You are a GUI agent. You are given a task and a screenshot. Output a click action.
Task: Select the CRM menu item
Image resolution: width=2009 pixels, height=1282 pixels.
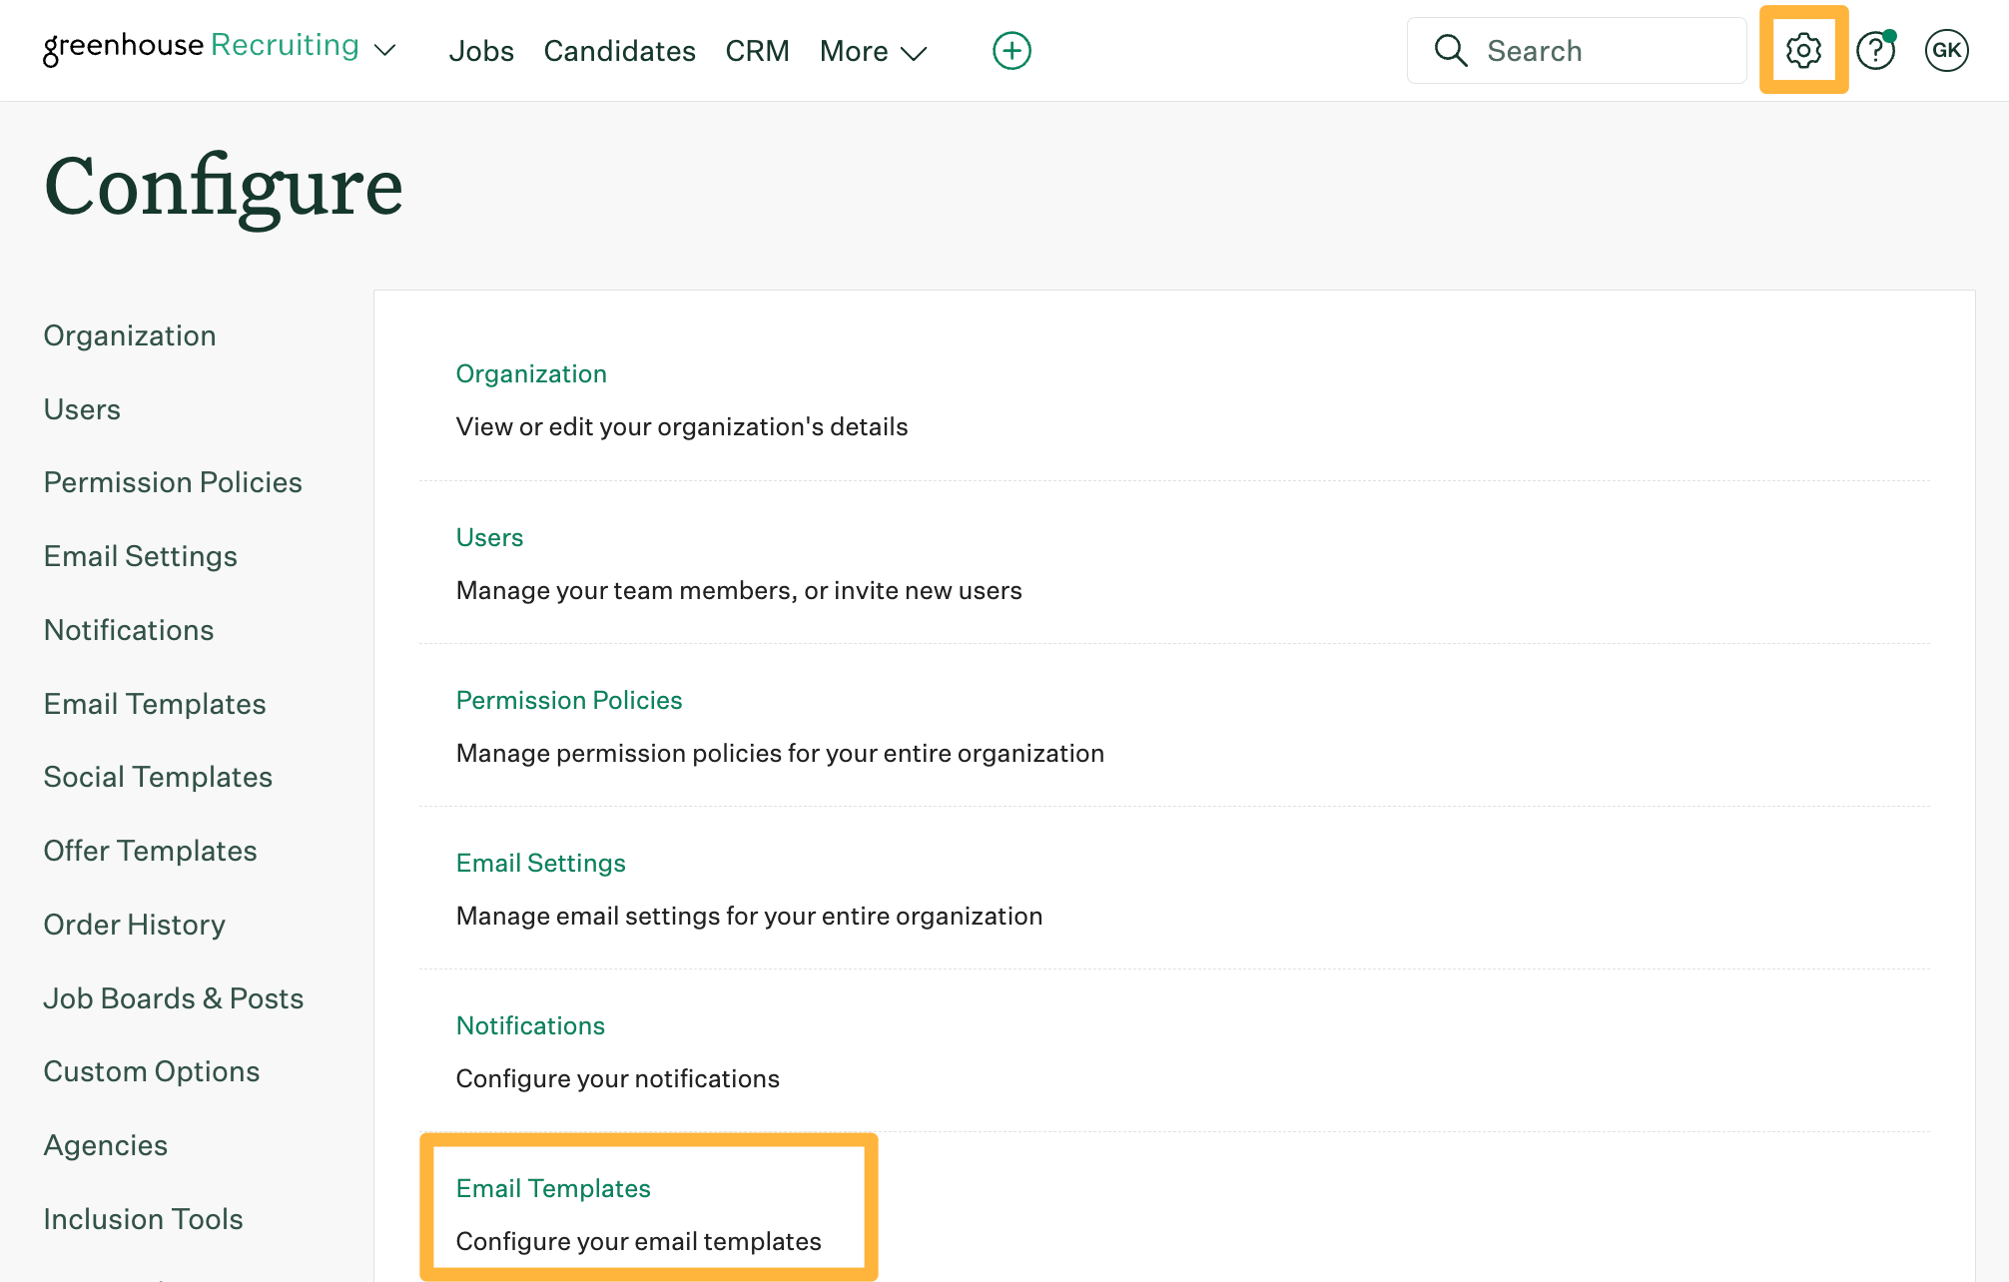coord(757,50)
